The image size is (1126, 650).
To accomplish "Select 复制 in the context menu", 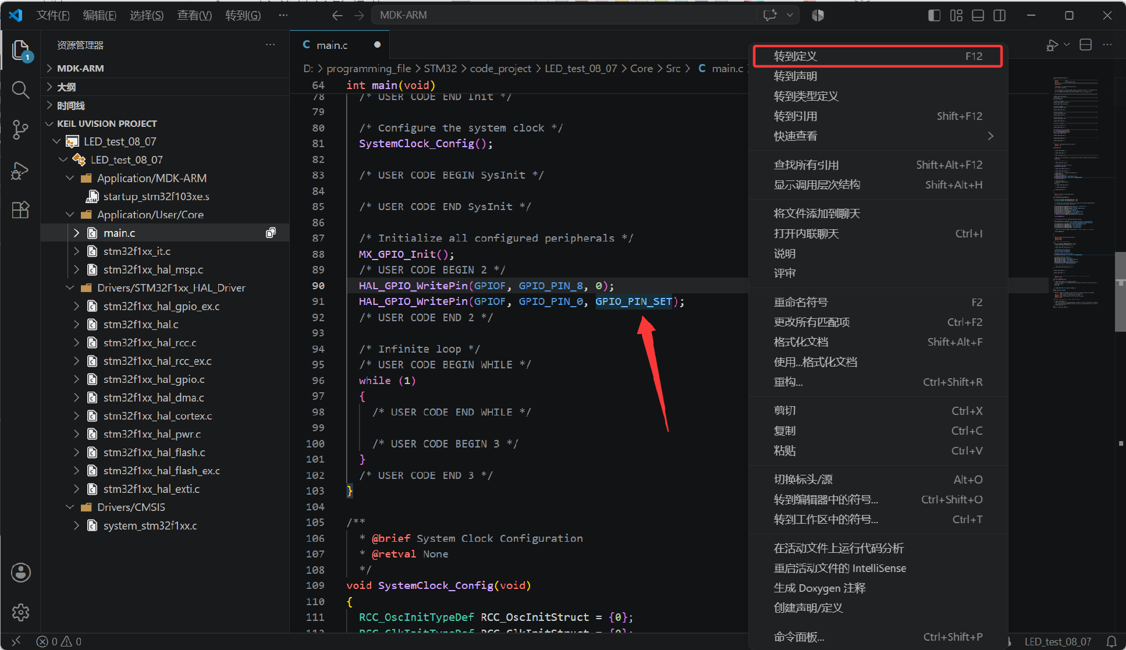I will 878,431.
